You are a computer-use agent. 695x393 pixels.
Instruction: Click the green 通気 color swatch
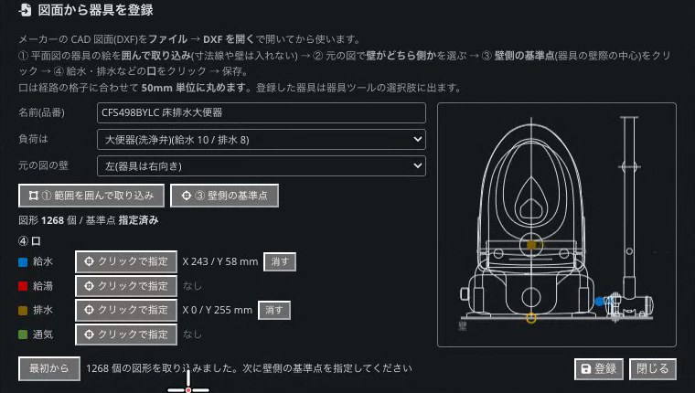click(x=23, y=335)
